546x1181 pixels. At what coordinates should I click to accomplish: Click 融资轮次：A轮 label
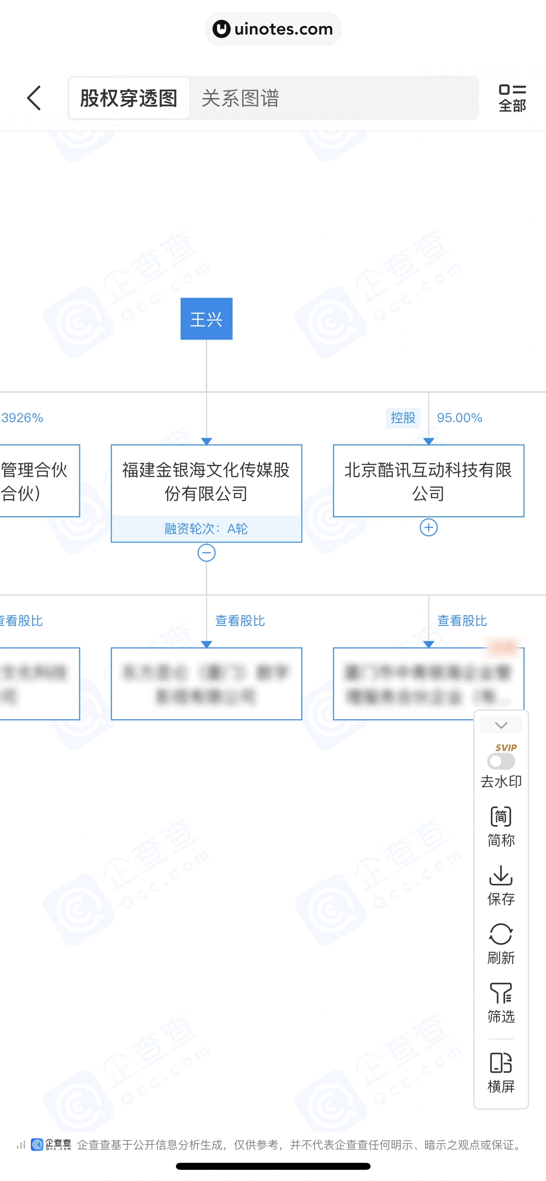click(206, 529)
